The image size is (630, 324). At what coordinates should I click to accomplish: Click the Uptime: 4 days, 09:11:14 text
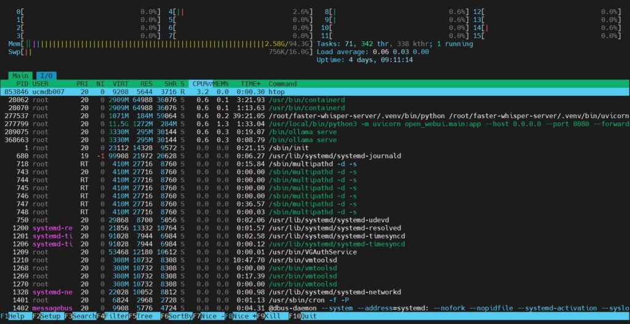pyautogui.click(x=364, y=60)
